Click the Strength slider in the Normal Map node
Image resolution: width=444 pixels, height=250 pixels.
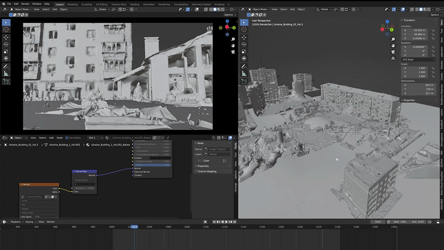click(x=84, y=188)
